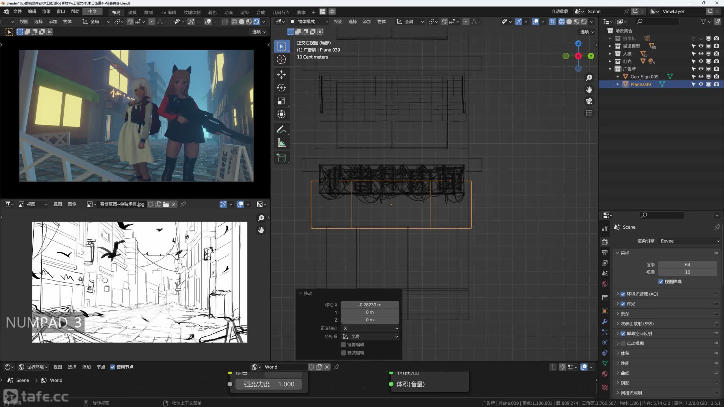Click the 图像 menu button in image editor

pyautogui.click(x=72, y=204)
